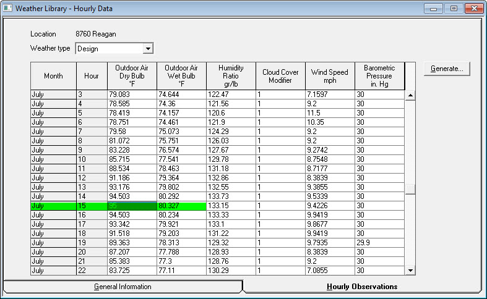
Task: Click dry bulb value 88.534
Action: coord(132,169)
